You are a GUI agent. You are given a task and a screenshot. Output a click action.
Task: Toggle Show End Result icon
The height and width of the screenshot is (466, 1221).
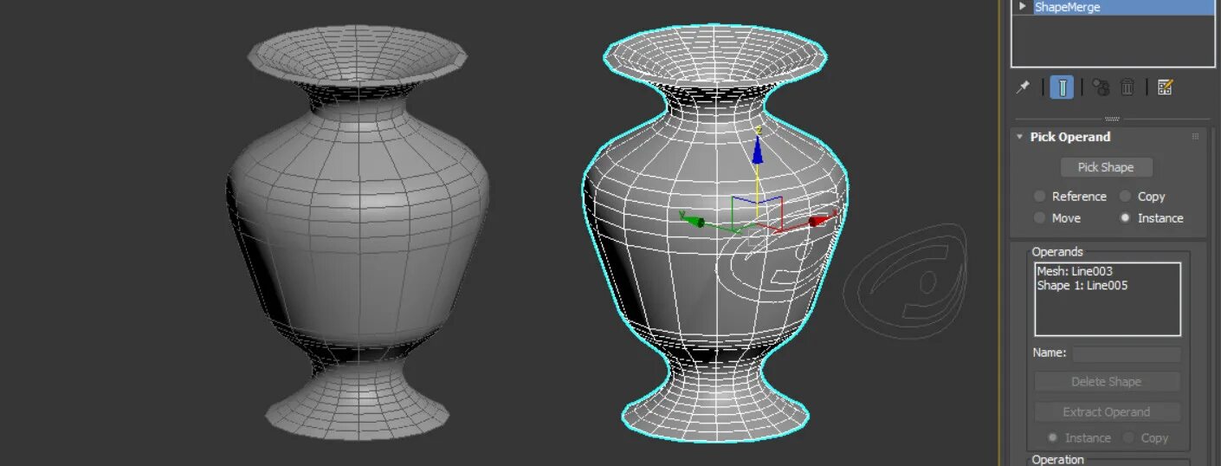tap(1062, 87)
